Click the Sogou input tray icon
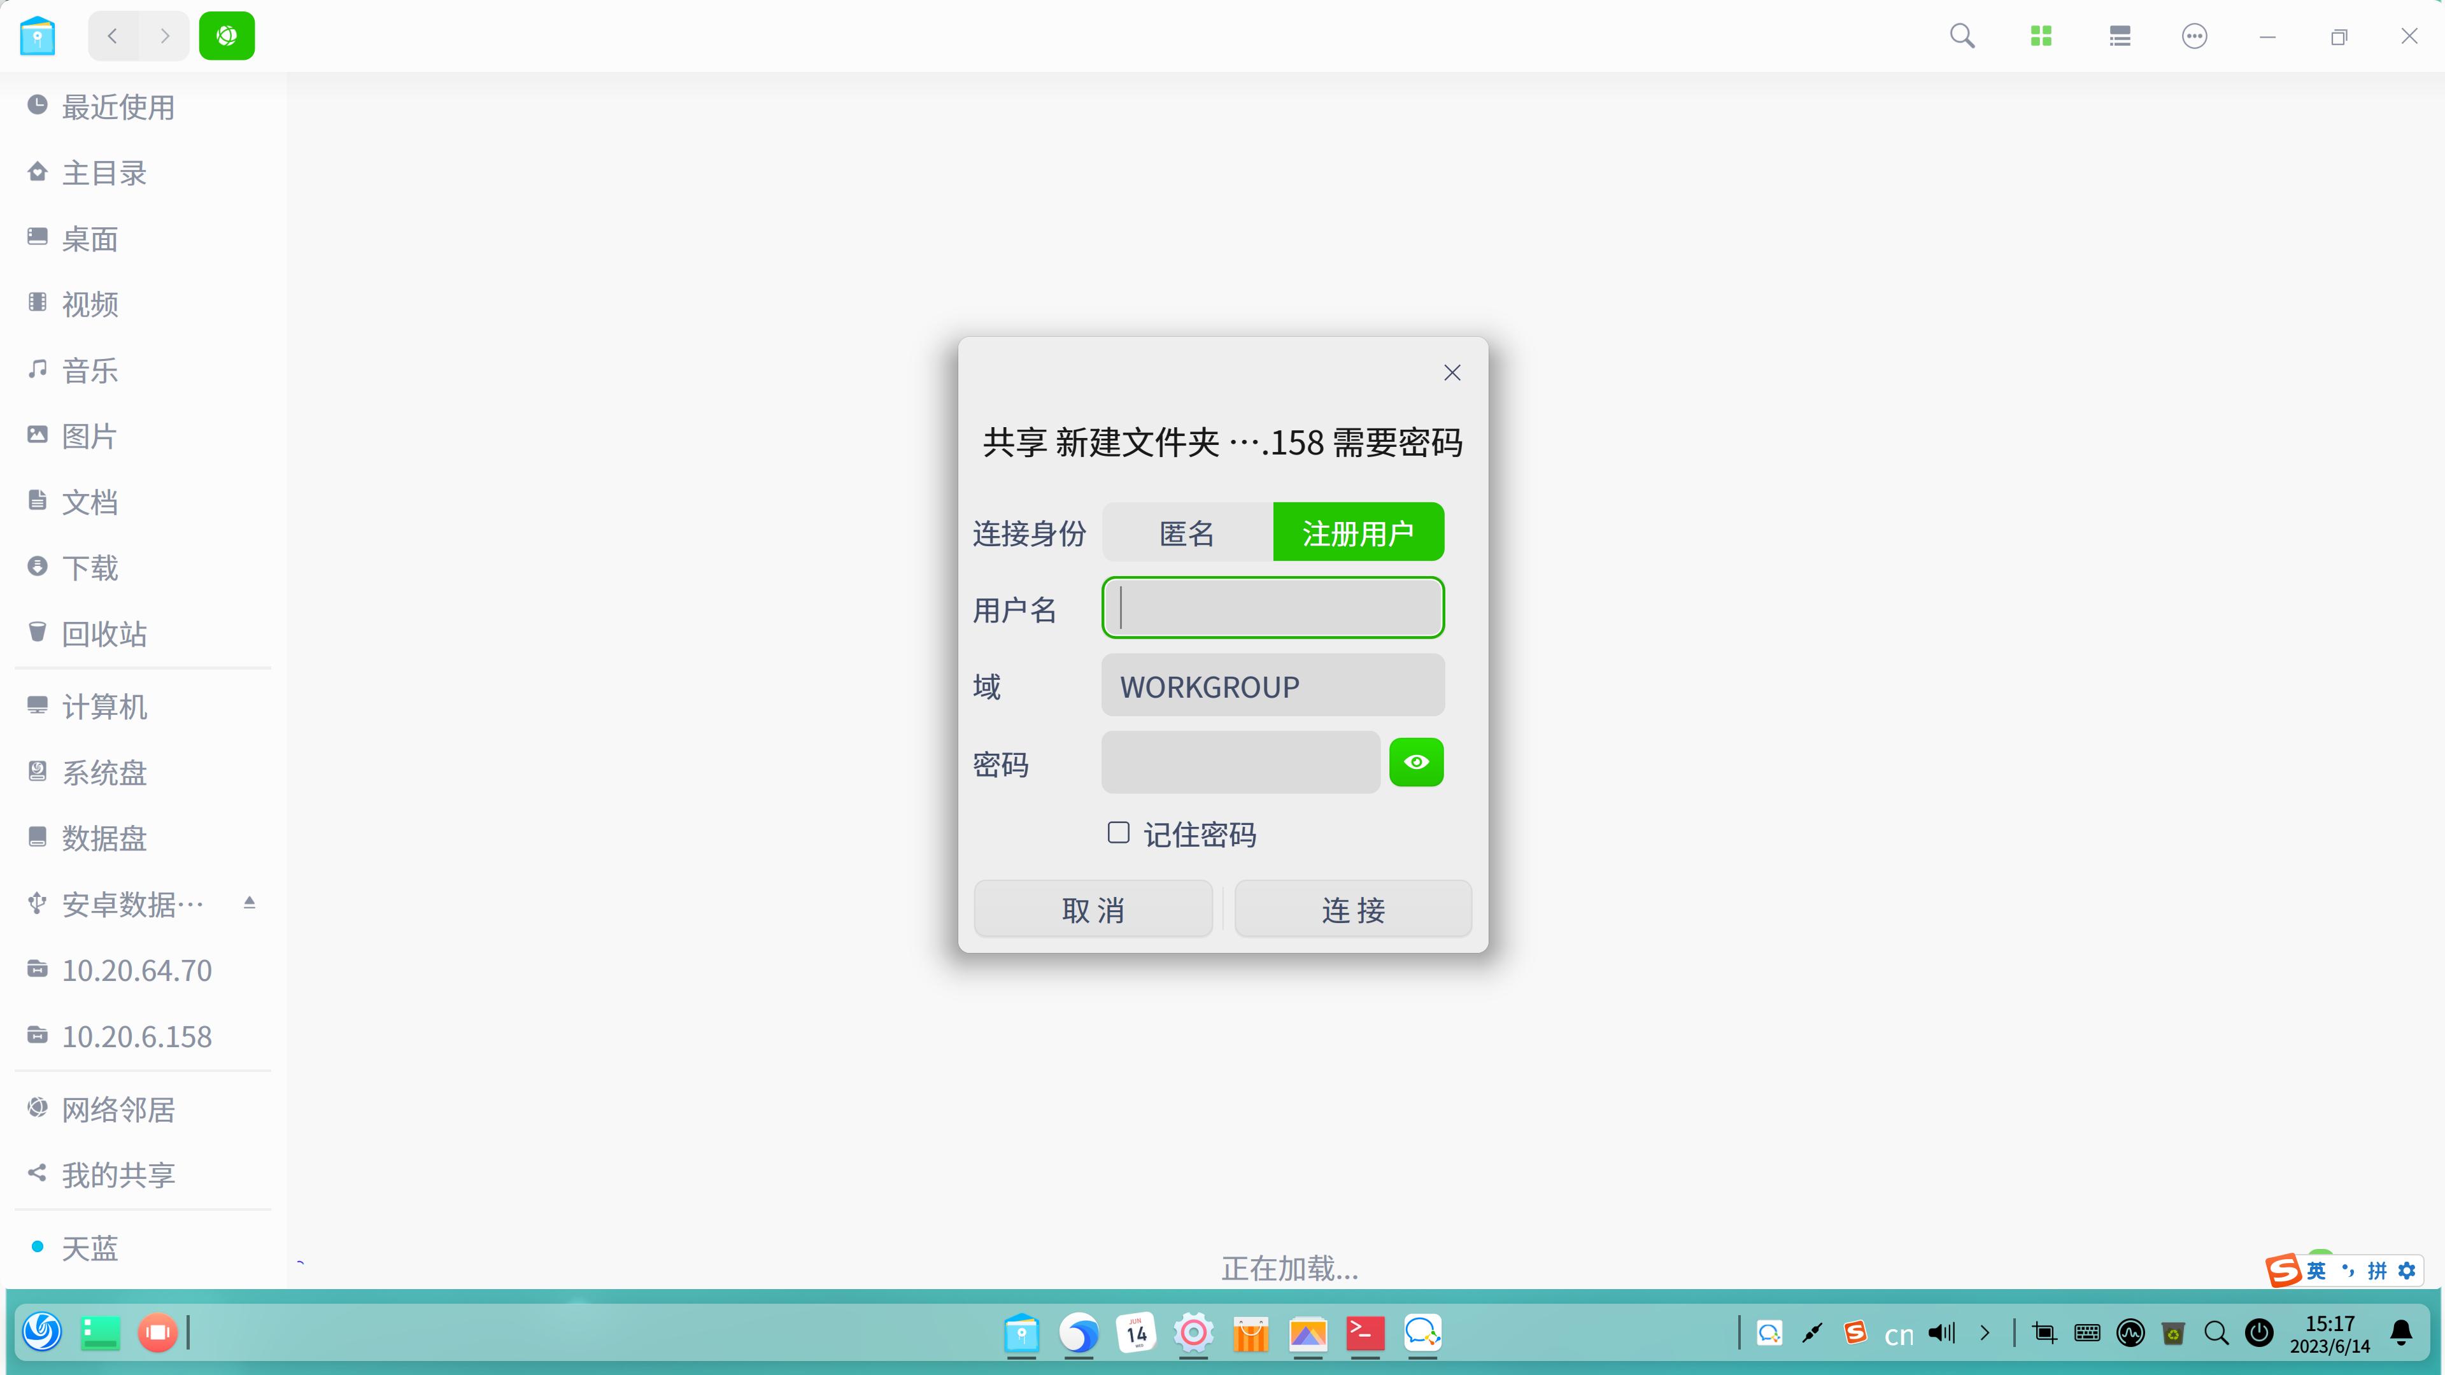The width and height of the screenshot is (2445, 1375). (x=1855, y=1333)
